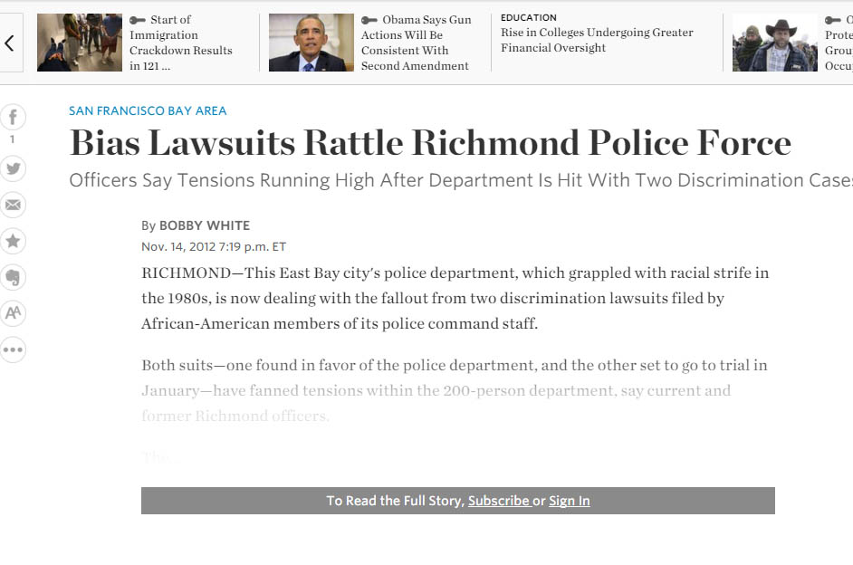Click the Sign In link
The image size is (853, 565).
point(569,501)
